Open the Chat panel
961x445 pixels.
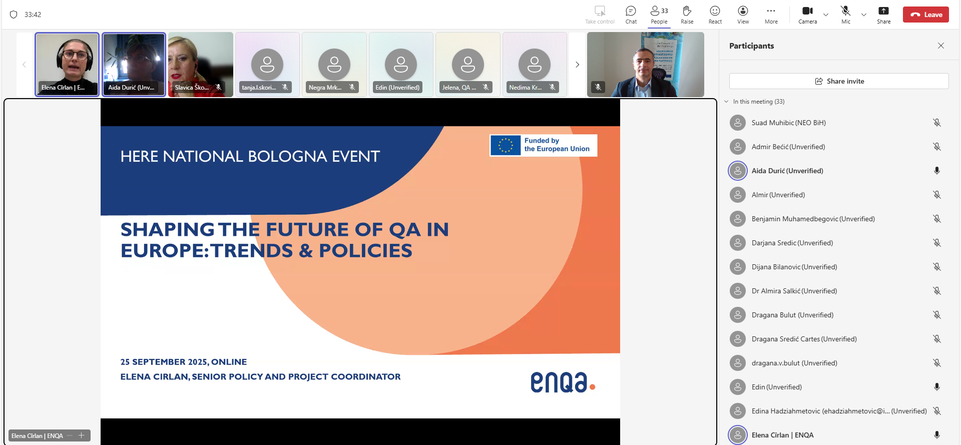[x=631, y=14]
